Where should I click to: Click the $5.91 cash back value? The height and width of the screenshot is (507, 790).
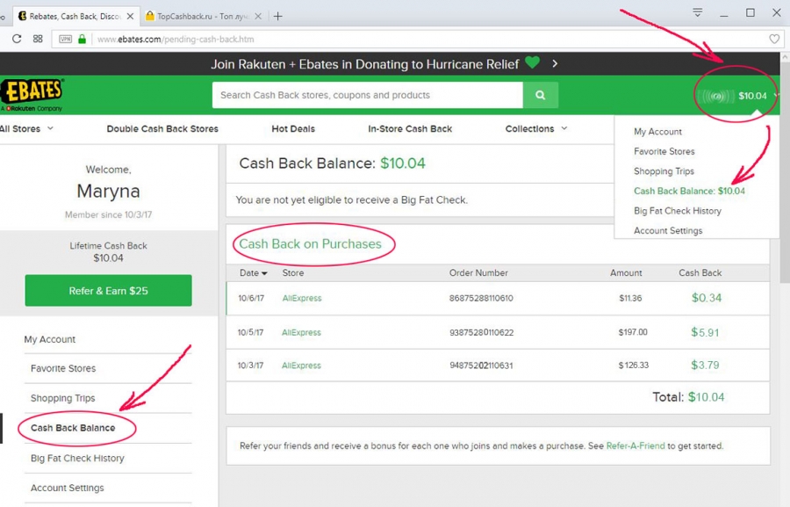click(705, 332)
